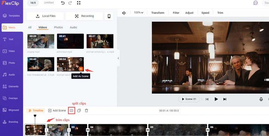269x136 pixels.
Task: Collapse the media panel with the chevron
Action: pos(119,58)
